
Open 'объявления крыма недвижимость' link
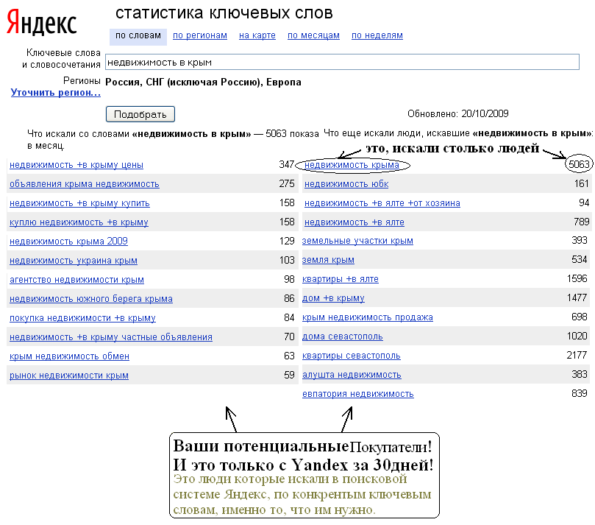(85, 184)
